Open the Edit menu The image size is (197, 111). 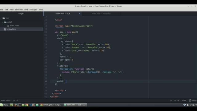[6, 10]
